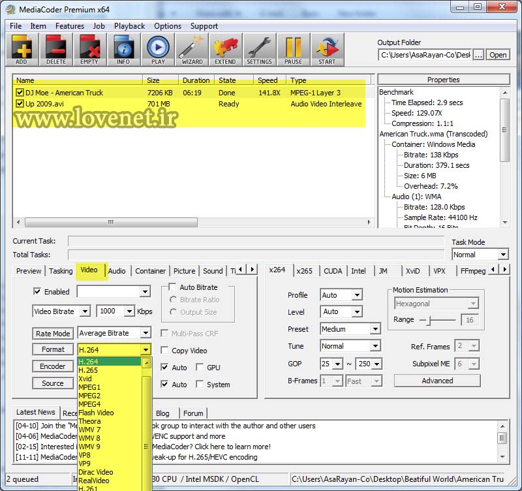Image resolution: width=522 pixels, height=491 pixels.
Task: Click the Output Folder path field
Action: (x=425, y=55)
